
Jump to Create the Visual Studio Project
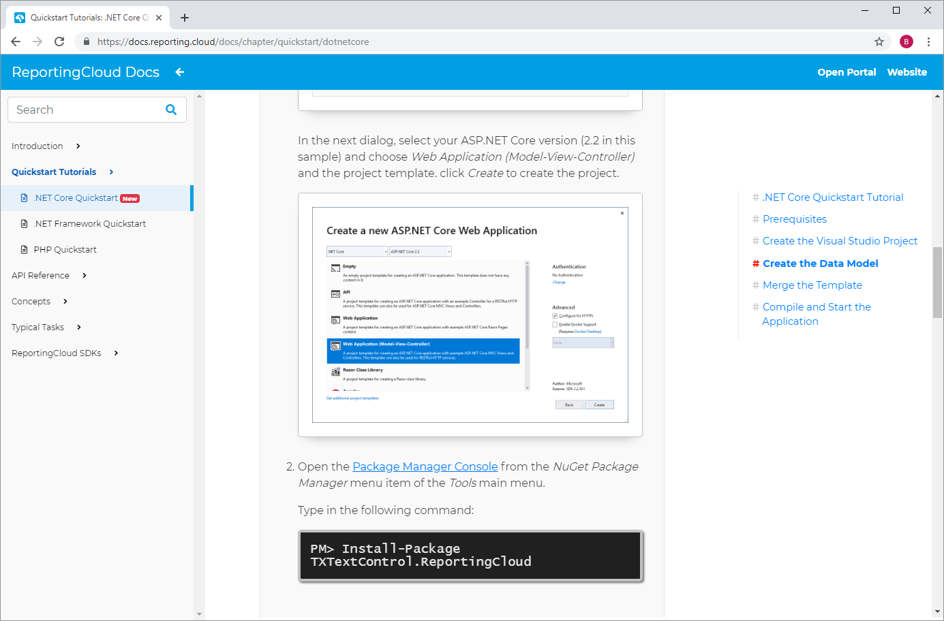pyautogui.click(x=840, y=241)
